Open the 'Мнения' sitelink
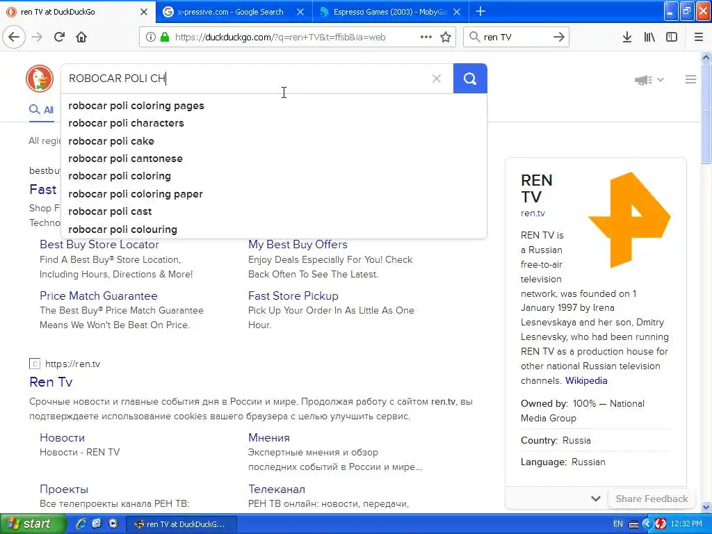The width and height of the screenshot is (712, 534). pos(269,438)
